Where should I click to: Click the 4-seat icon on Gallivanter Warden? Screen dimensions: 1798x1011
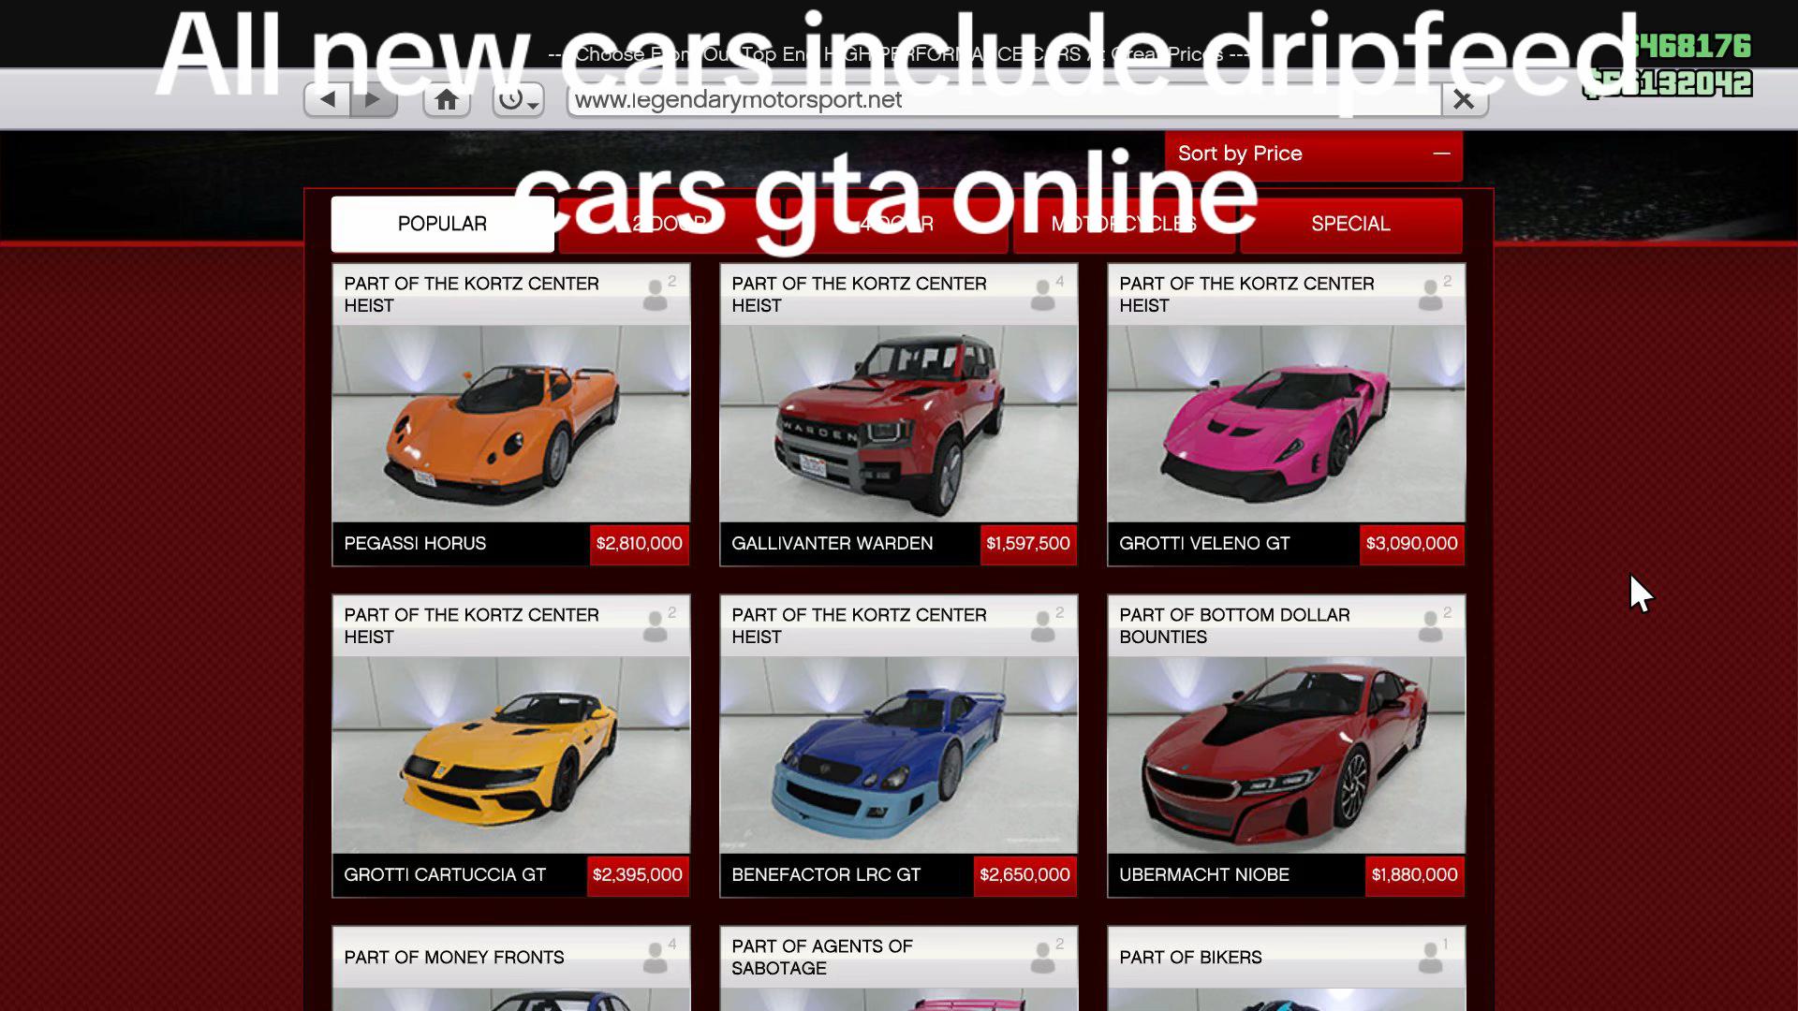[1046, 293]
